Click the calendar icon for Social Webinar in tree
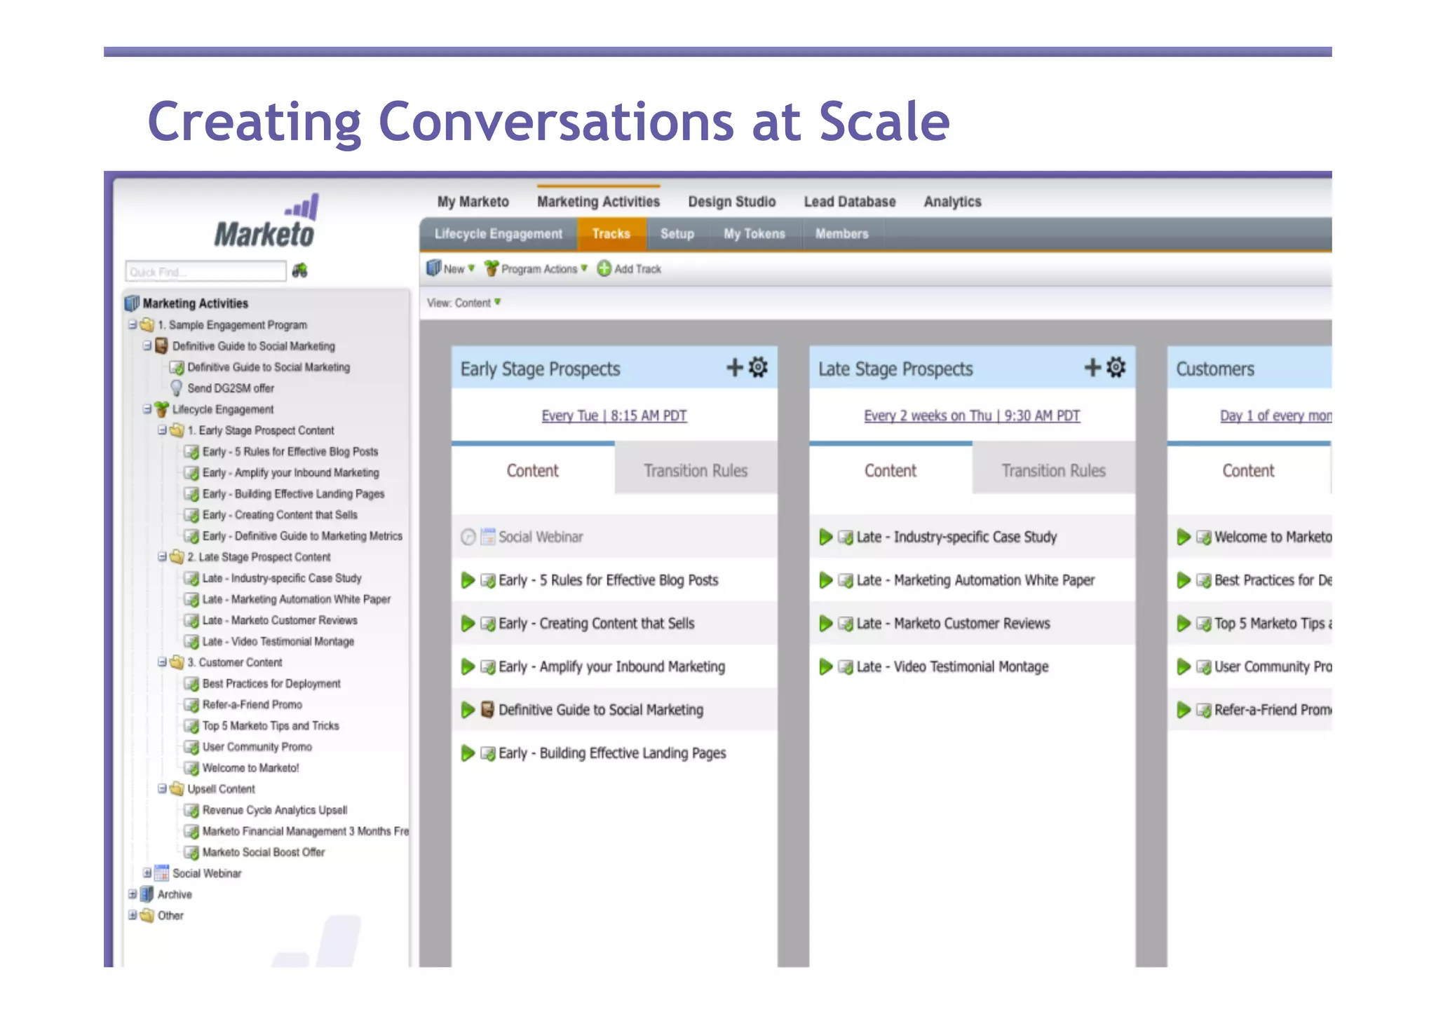This screenshot has width=1436, height=1014. [162, 872]
